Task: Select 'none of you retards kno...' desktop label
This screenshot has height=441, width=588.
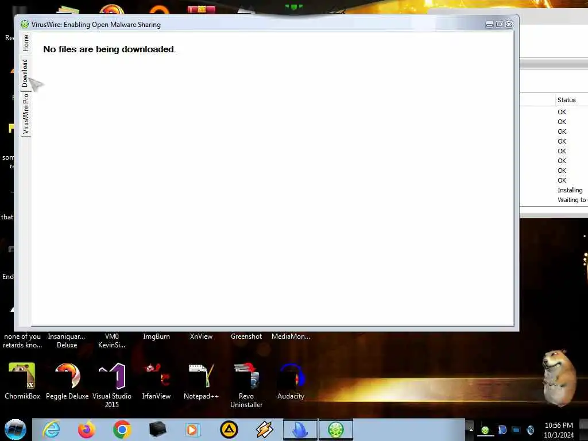Action: [22, 341]
